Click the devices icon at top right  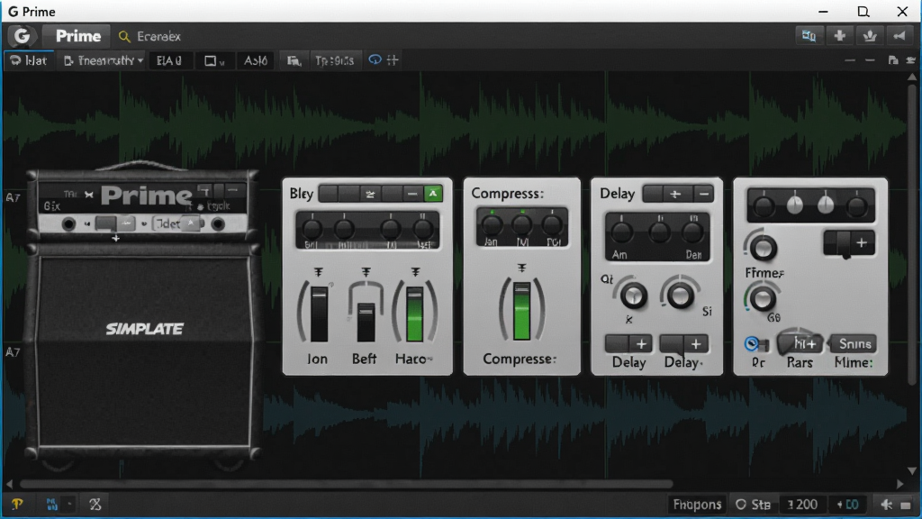tap(809, 36)
